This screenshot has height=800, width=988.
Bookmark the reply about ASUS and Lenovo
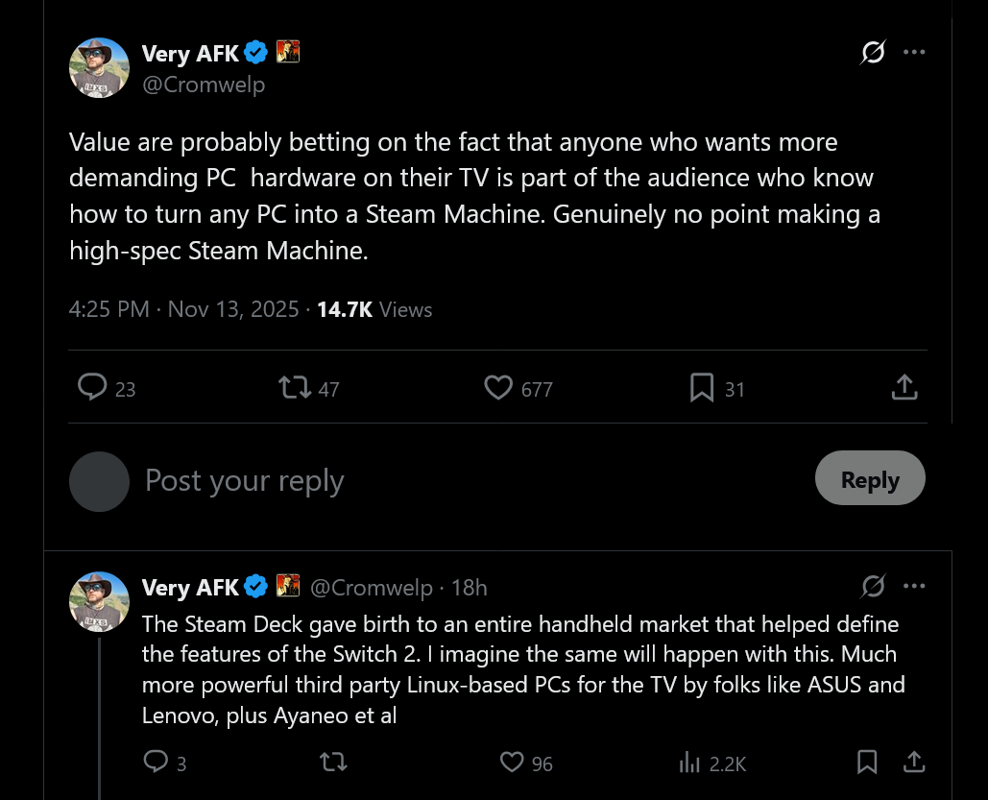coord(867,762)
